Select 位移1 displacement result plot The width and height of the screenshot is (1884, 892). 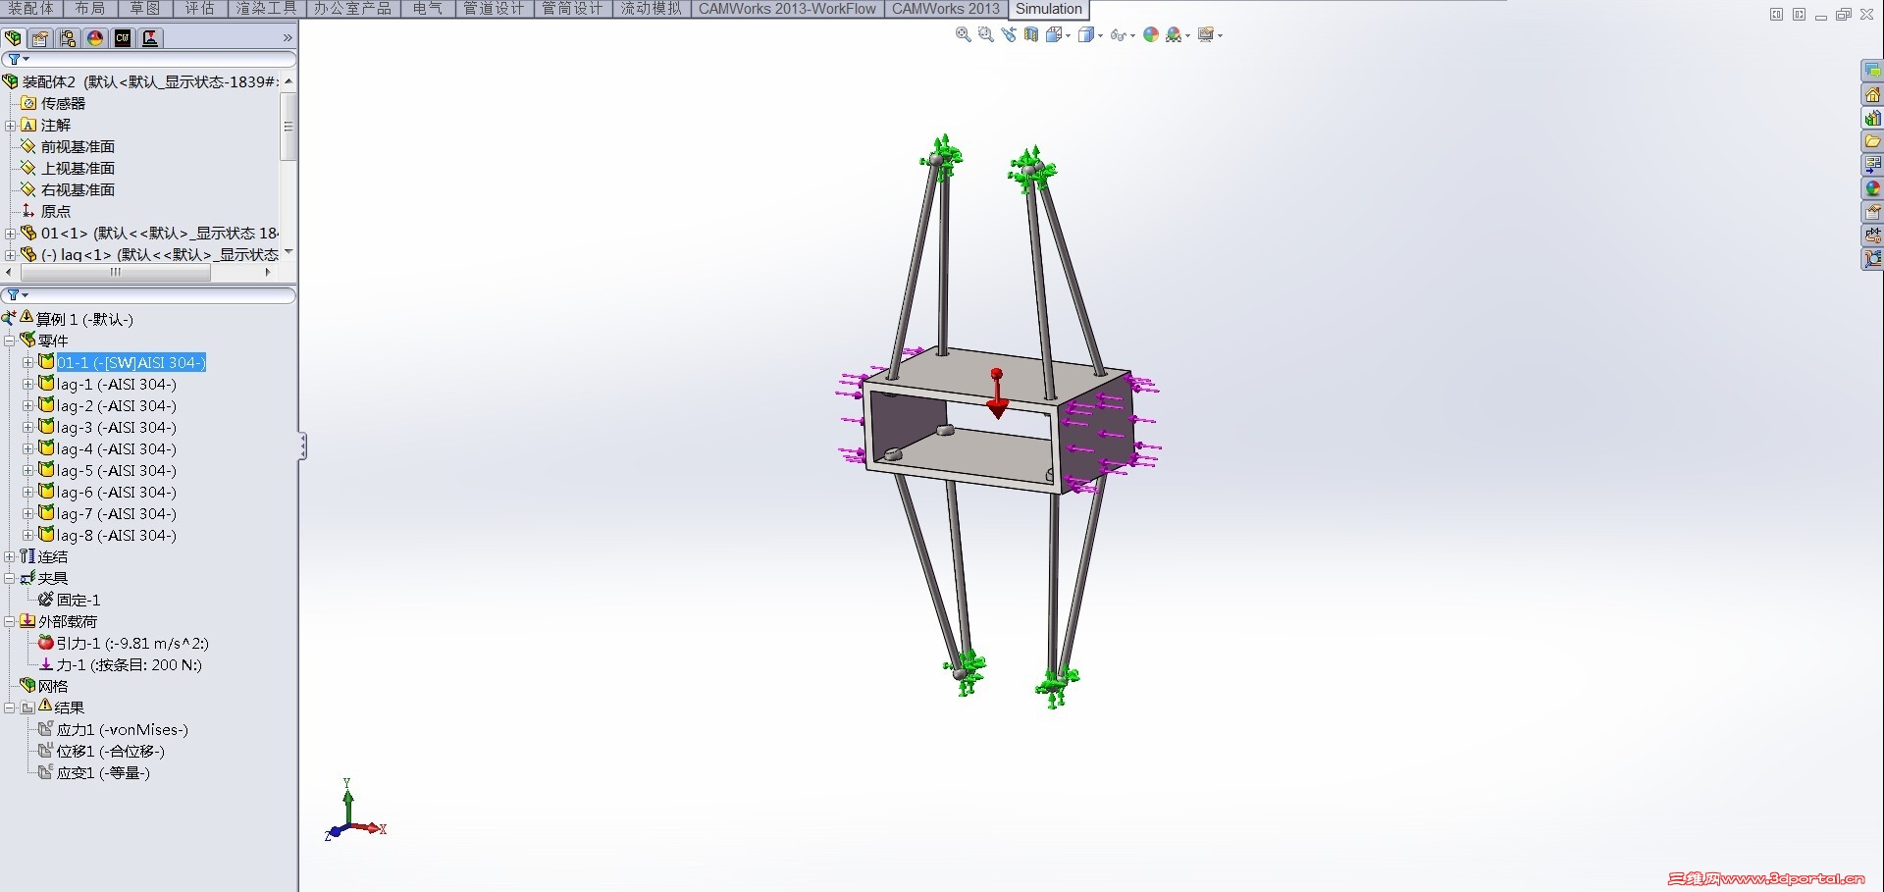point(111,752)
